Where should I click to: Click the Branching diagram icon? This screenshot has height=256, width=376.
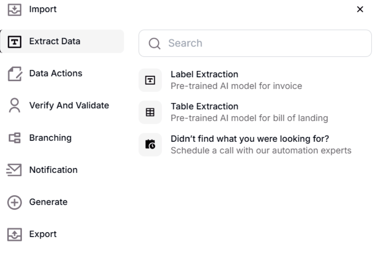14,138
